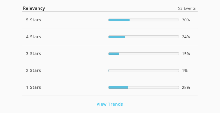Click the 4 Stars progress bar

click(144, 37)
